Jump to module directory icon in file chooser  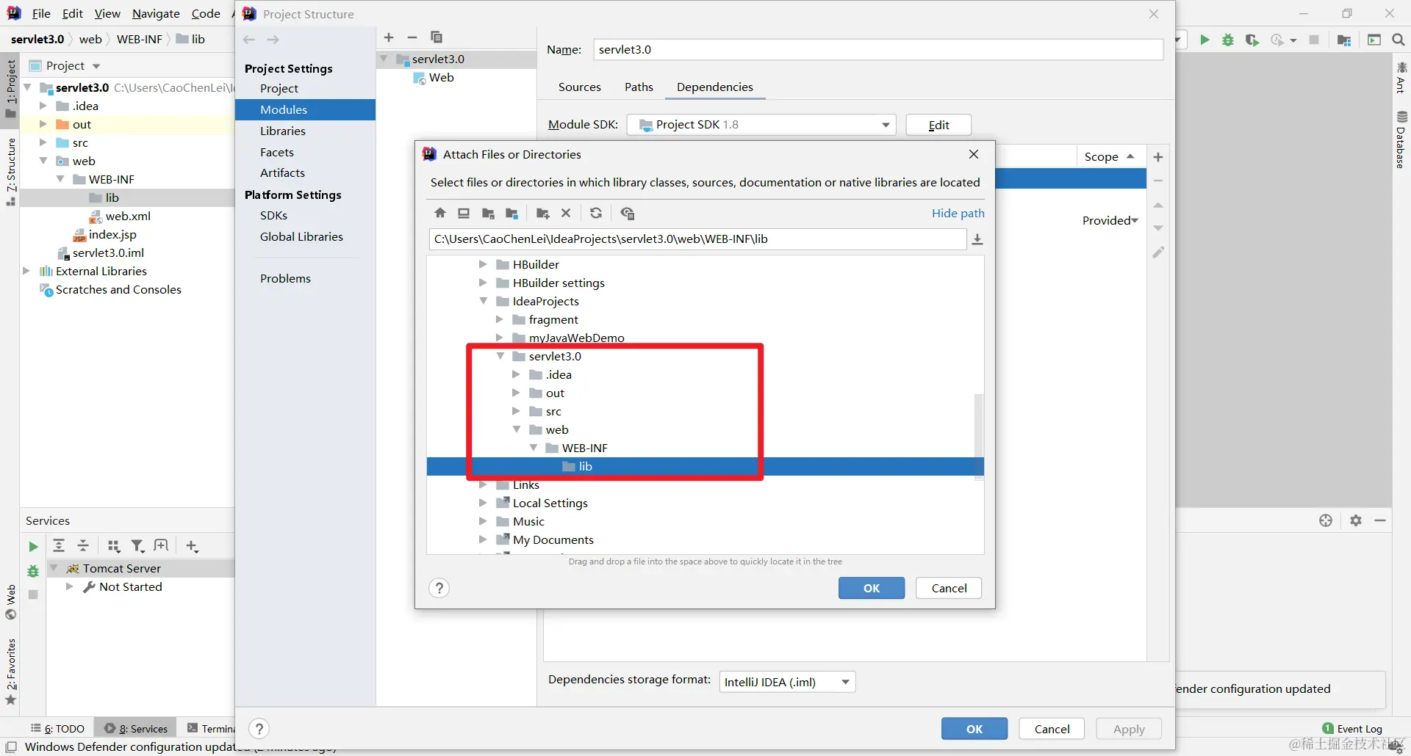pos(512,213)
